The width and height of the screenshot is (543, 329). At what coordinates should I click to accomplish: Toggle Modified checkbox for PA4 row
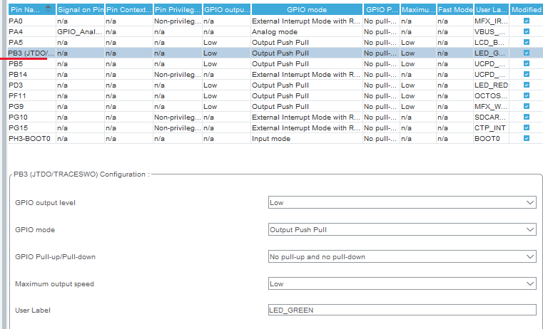pyautogui.click(x=527, y=31)
